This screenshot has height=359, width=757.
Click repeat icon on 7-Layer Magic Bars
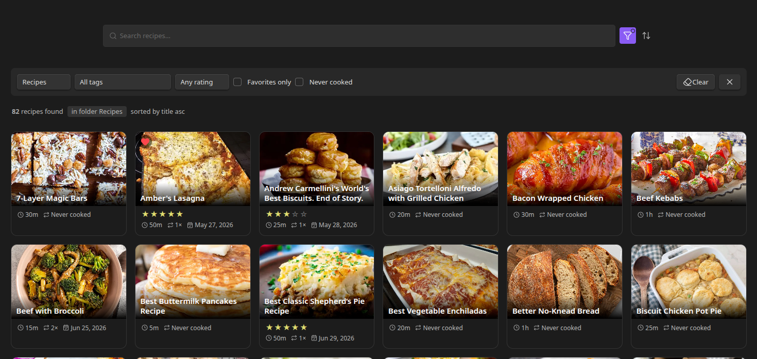tap(46, 215)
